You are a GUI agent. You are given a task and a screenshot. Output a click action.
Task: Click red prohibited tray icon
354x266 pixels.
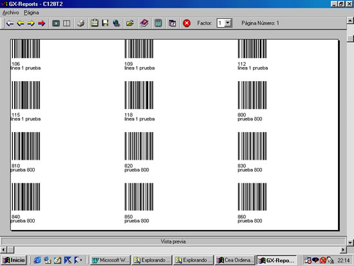coord(323,260)
